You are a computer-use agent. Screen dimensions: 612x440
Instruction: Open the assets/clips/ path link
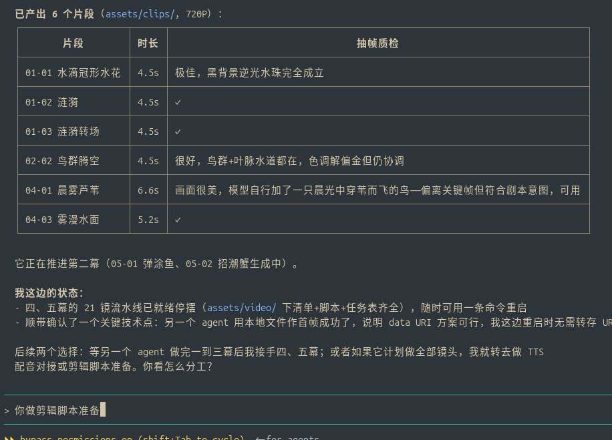pyautogui.click(x=140, y=14)
